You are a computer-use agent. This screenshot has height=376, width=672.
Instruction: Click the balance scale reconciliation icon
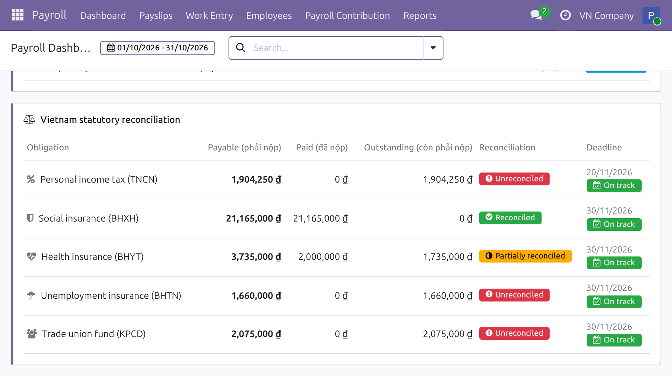pos(29,120)
